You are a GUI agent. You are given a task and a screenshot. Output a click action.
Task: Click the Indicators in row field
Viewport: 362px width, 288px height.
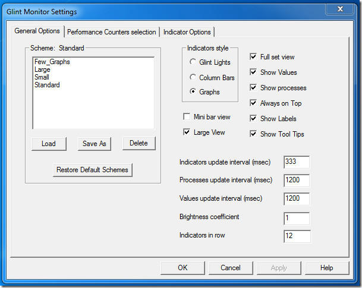(x=297, y=236)
